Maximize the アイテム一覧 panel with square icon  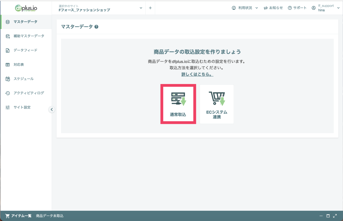(328, 216)
